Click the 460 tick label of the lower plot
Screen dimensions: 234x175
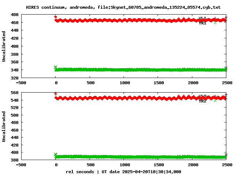pos(15,130)
